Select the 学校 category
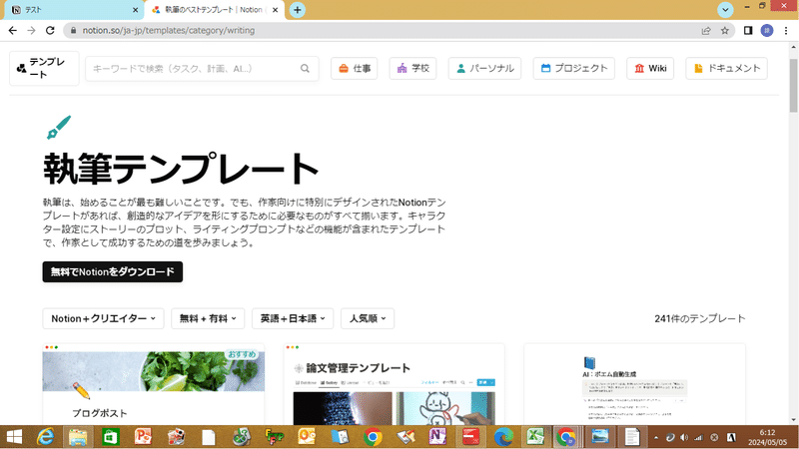Viewport: 799px width, 449px height. coord(412,68)
